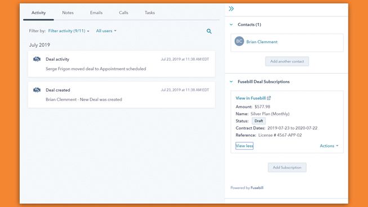368x207 pixels.
Task: Open the Tasks tab
Action: (x=150, y=13)
